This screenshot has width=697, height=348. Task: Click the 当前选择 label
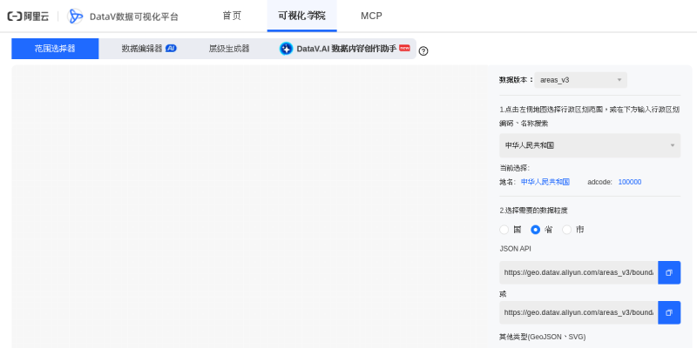(514, 168)
